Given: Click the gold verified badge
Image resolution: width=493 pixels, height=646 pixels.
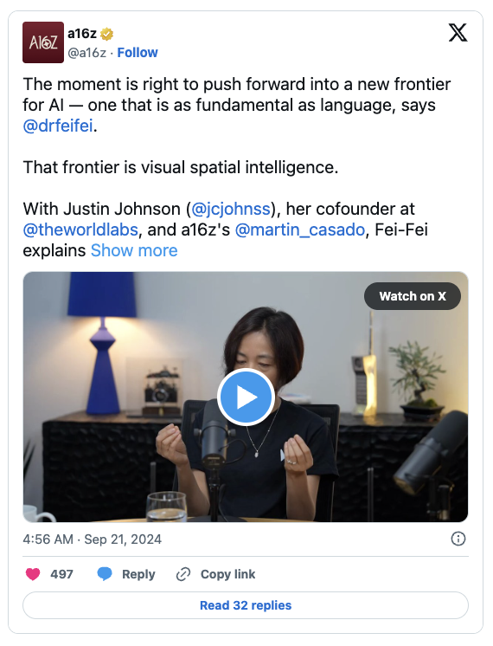Looking at the screenshot, I should click(107, 34).
